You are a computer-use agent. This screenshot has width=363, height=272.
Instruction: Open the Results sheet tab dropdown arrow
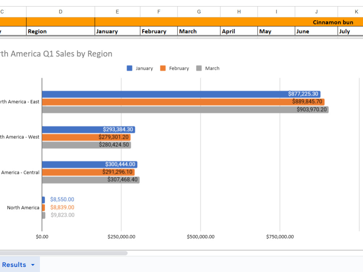pyautogui.click(x=33, y=265)
